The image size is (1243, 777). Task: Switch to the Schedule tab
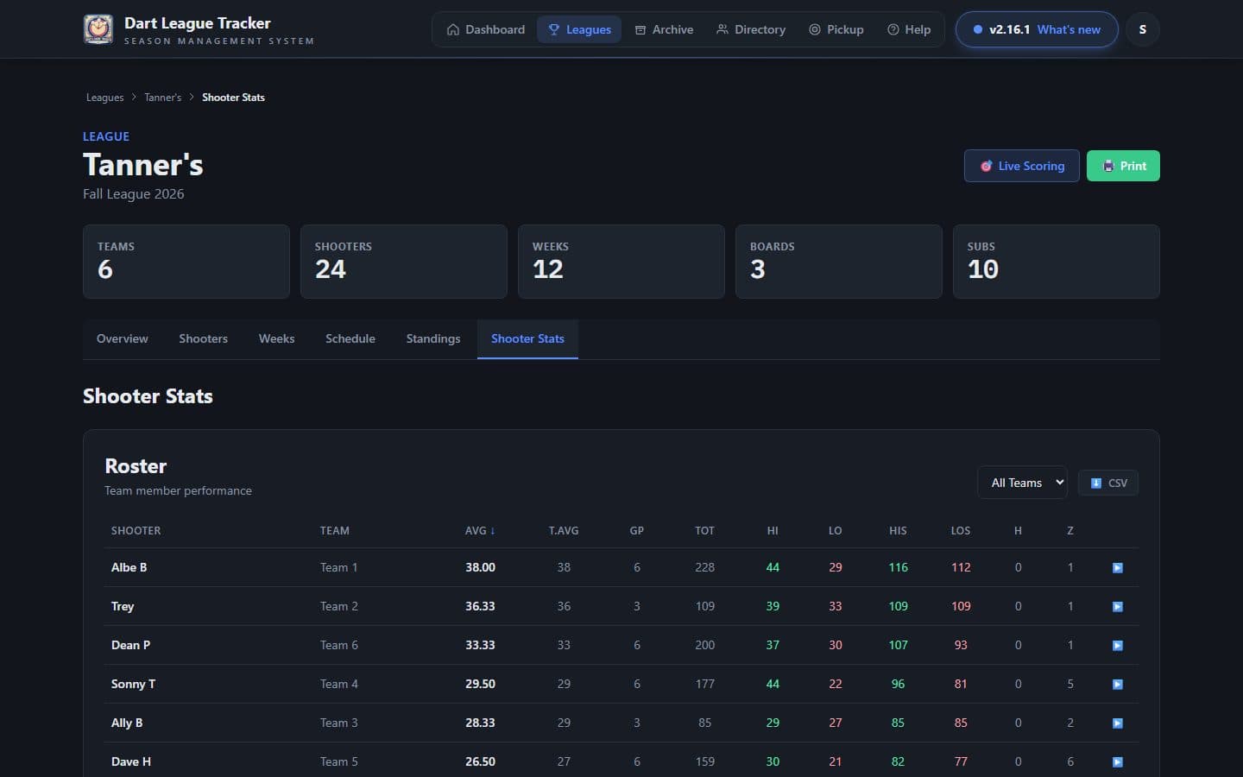pyautogui.click(x=350, y=339)
